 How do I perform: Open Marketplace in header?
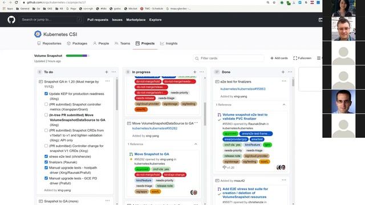tap(136, 20)
